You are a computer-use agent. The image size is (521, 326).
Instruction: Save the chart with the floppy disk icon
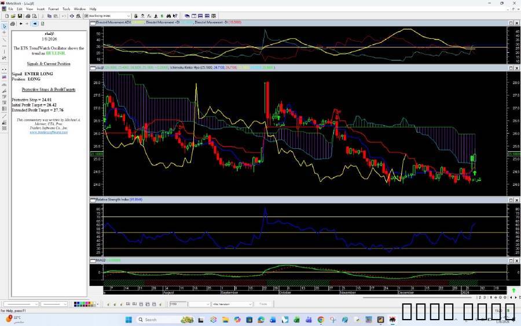point(20,16)
